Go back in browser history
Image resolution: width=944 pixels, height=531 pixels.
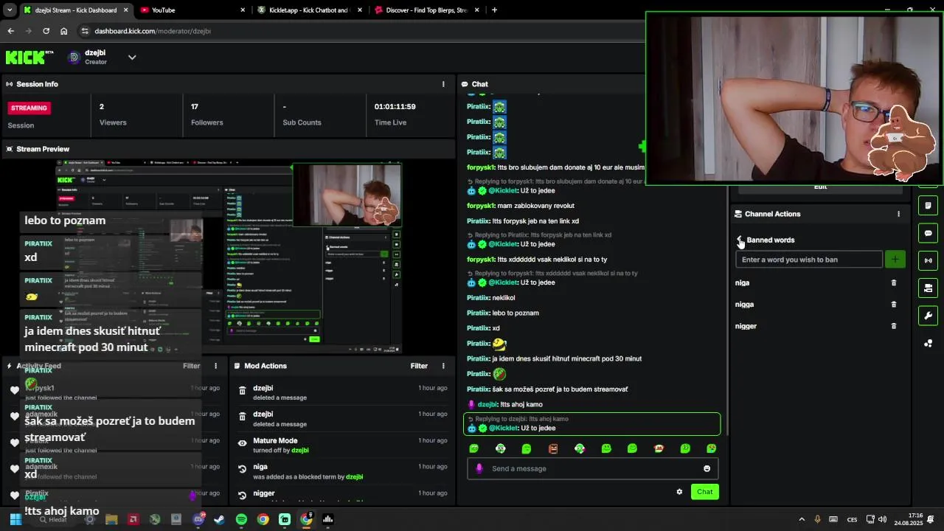pyautogui.click(x=10, y=31)
